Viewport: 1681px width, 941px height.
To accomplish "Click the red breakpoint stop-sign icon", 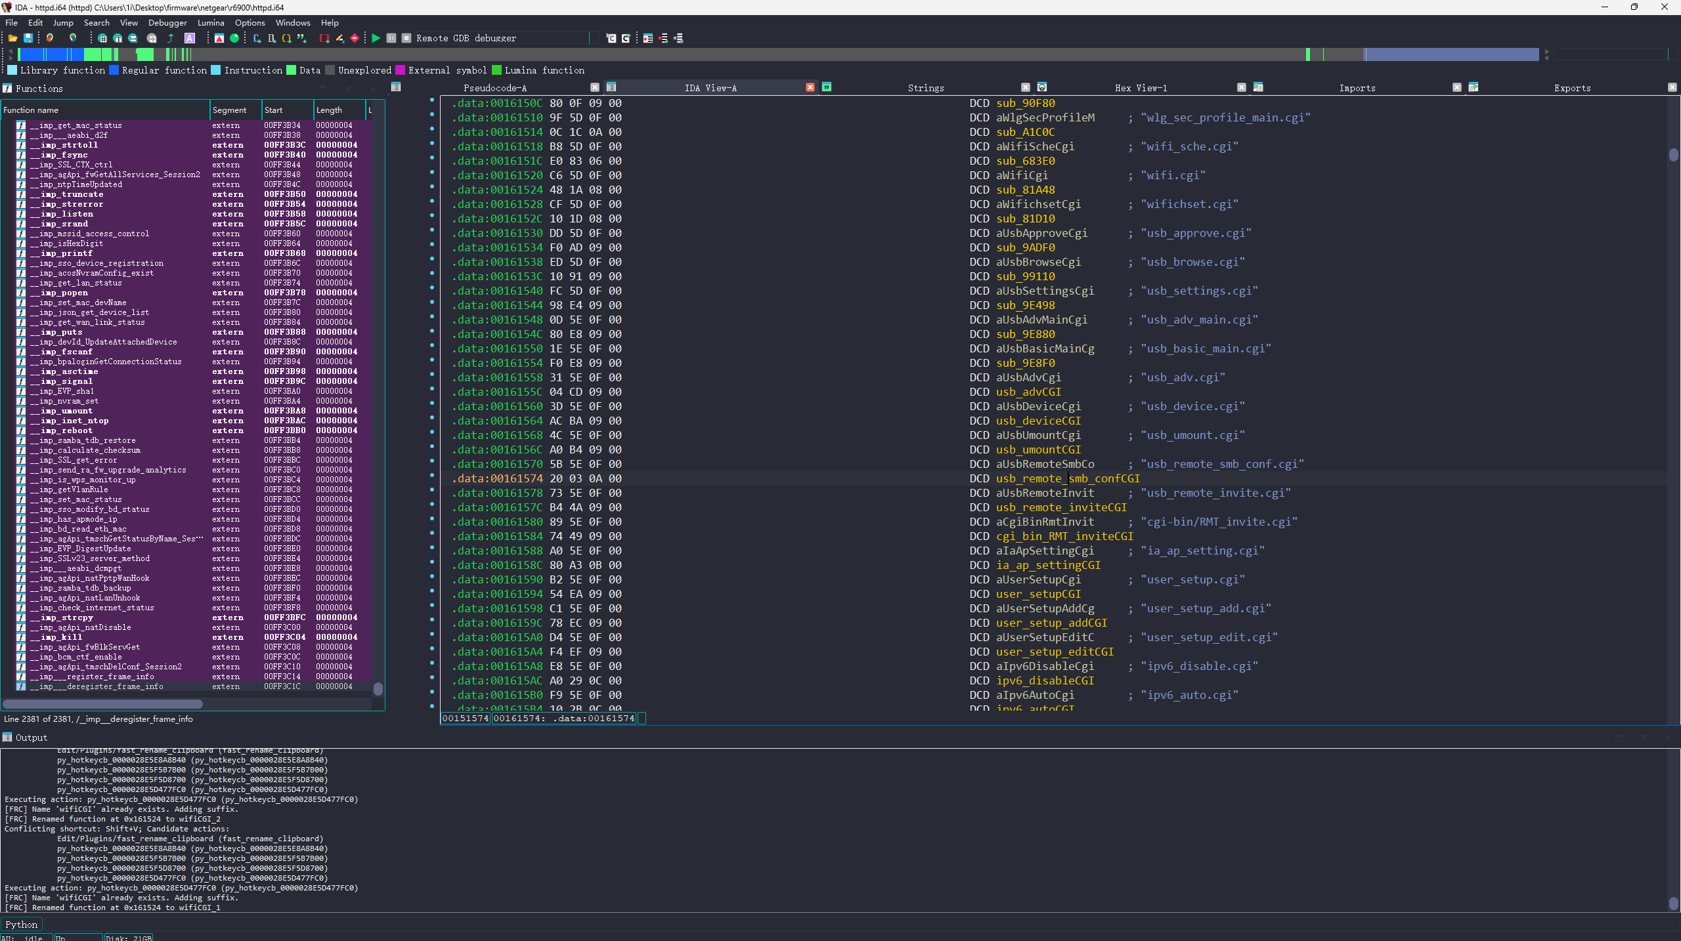I will click(x=355, y=38).
